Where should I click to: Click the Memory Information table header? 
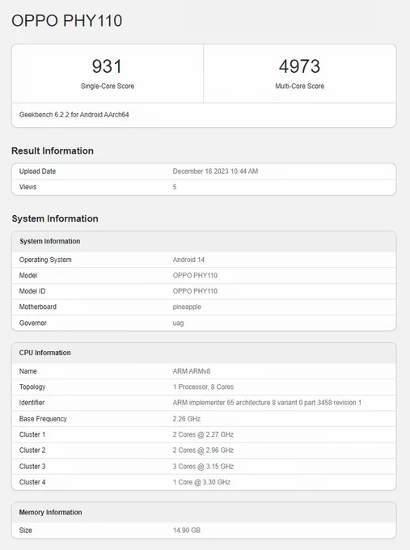pyautogui.click(x=50, y=513)
